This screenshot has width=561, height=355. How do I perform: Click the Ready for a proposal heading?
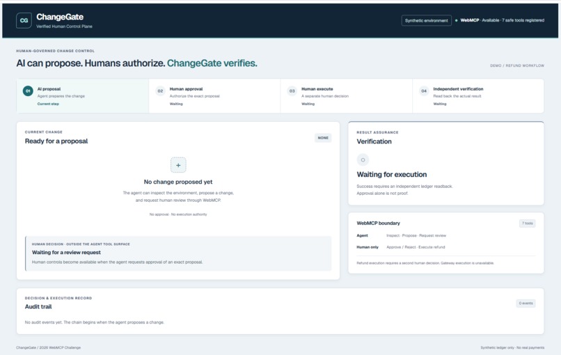click(56, 141)
